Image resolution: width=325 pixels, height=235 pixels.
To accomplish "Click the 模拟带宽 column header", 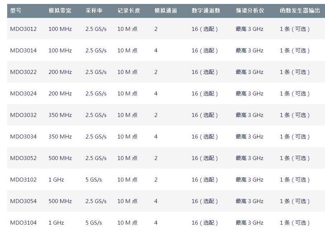I will pyautogui.click(x=60, y=10).
